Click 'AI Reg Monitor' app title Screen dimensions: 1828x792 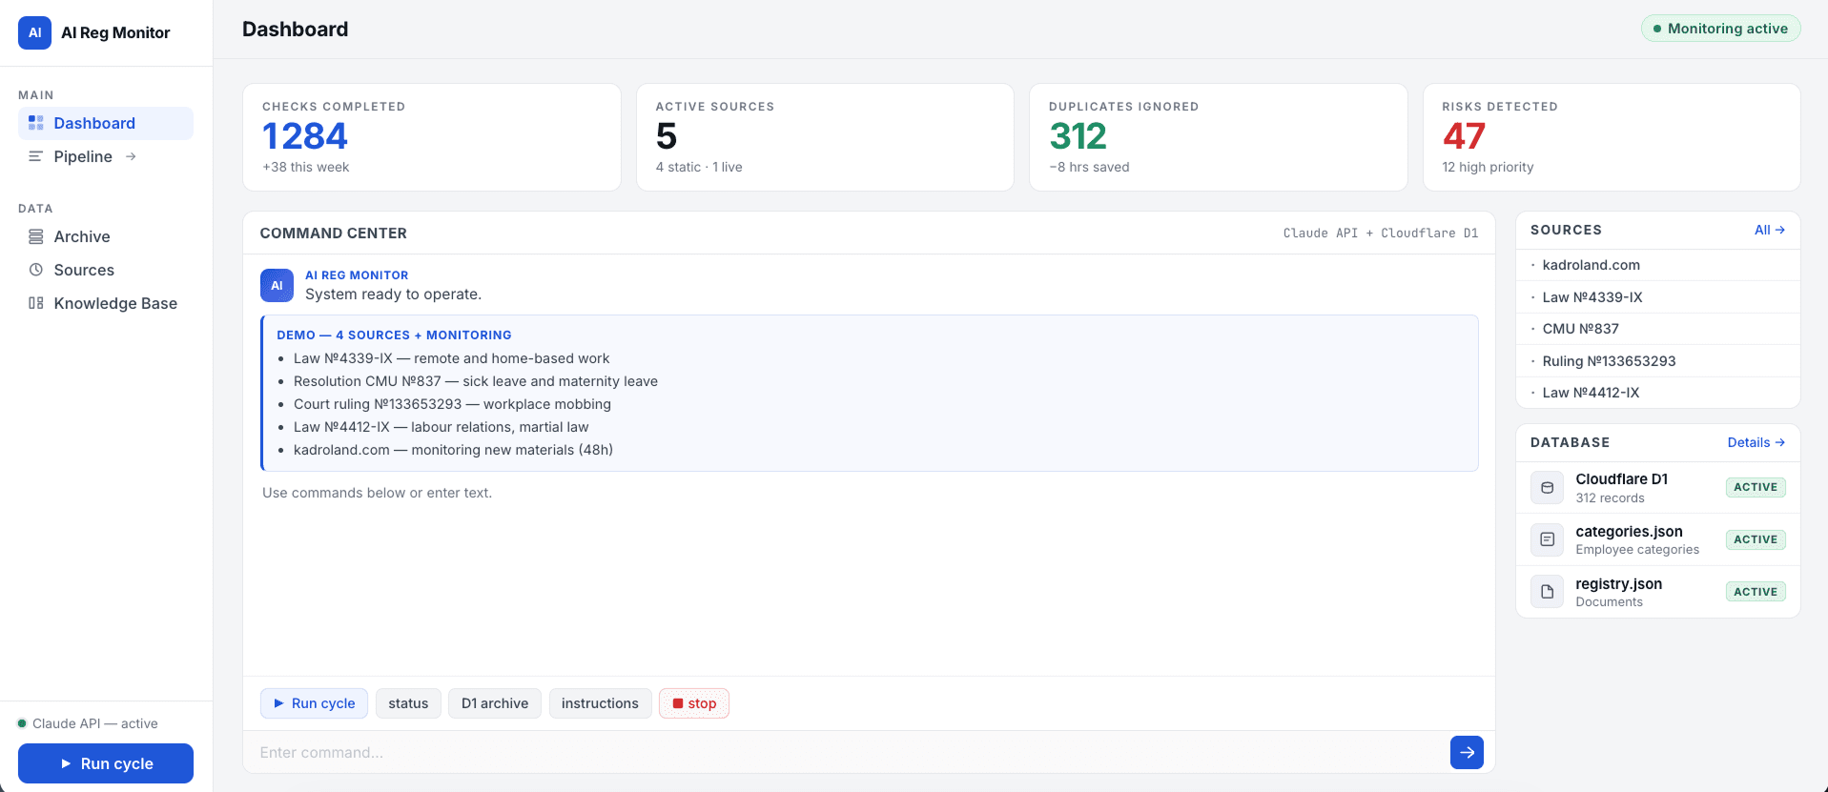[115, 32]
